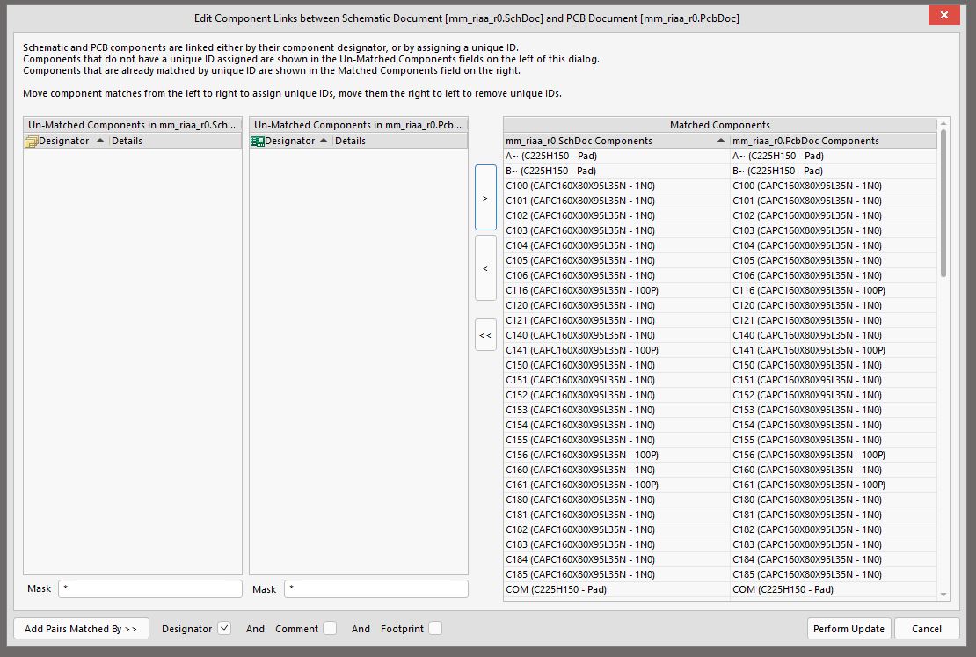Screen dimensions: 976x657
Task: Click Un-Matched Components in mm_riaa_r0.Sch header
Action: (132, 125)
